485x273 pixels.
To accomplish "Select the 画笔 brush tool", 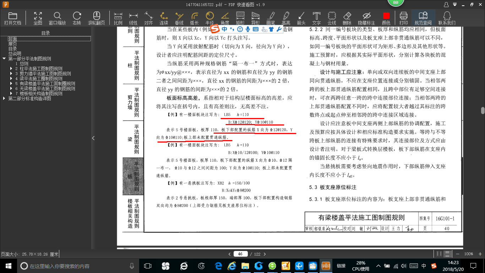I will (x=271, y=18).
